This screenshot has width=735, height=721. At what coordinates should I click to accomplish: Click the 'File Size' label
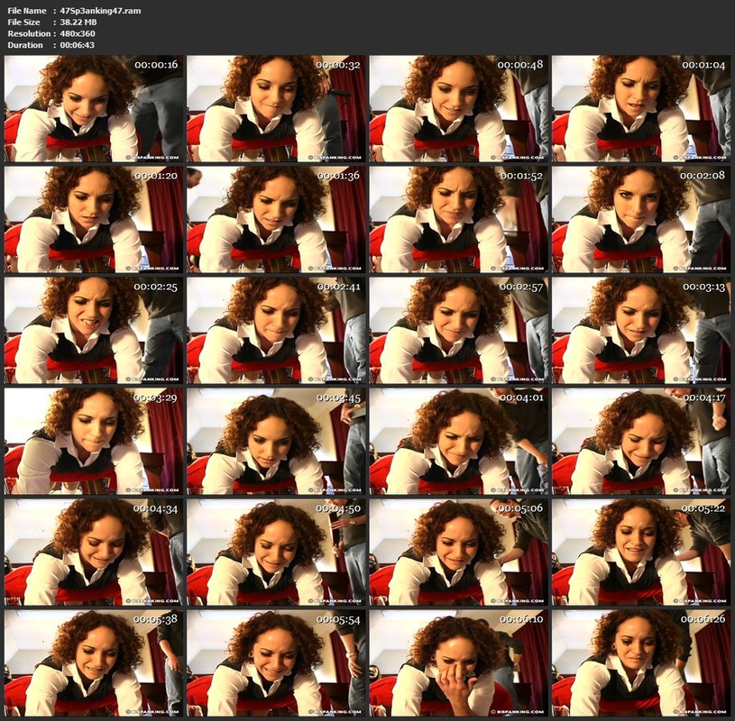tap(24, 22)
